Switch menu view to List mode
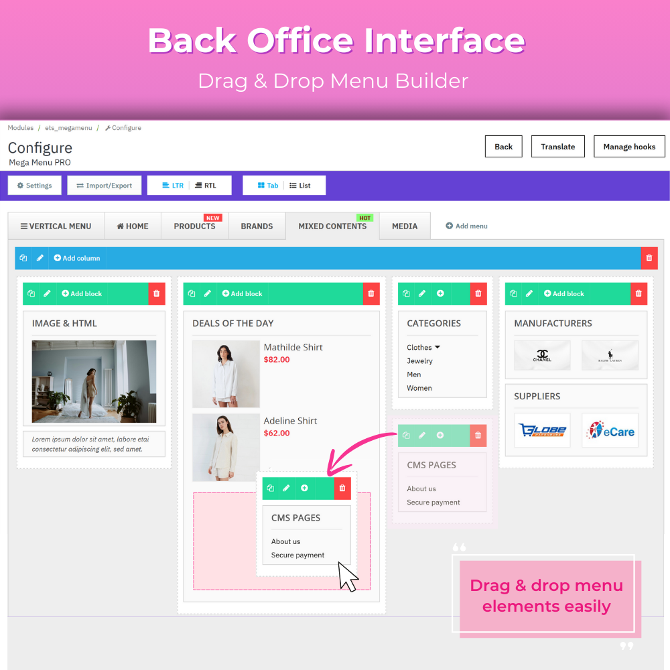 point(299,186)
